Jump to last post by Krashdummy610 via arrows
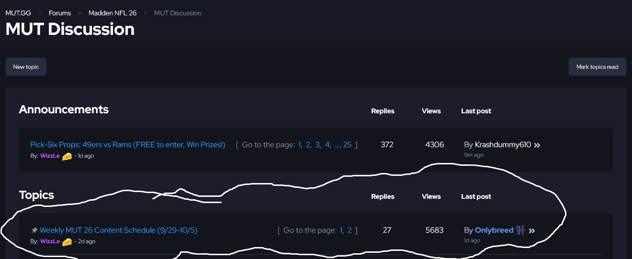Screen dimensions: 632x259 click(x=537, y=145)
